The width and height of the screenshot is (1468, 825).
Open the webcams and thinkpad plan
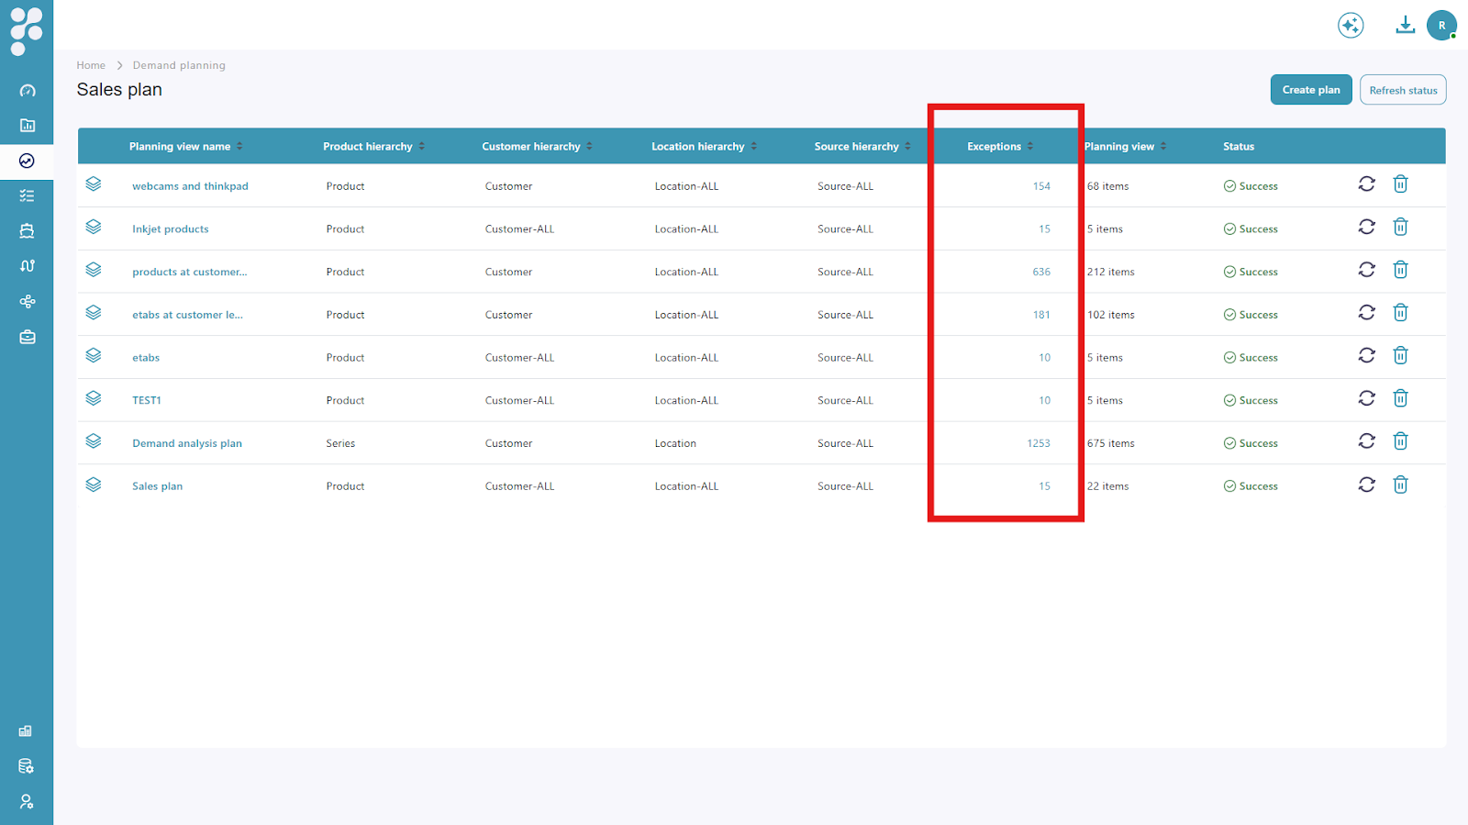click(190, 186)
